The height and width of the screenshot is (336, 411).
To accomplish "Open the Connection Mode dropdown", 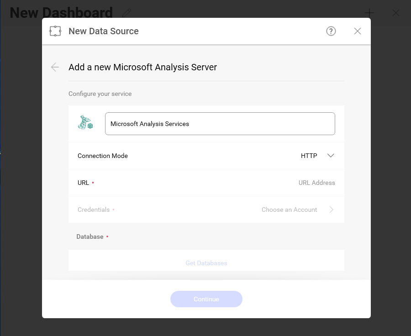I will pos(317,156).
